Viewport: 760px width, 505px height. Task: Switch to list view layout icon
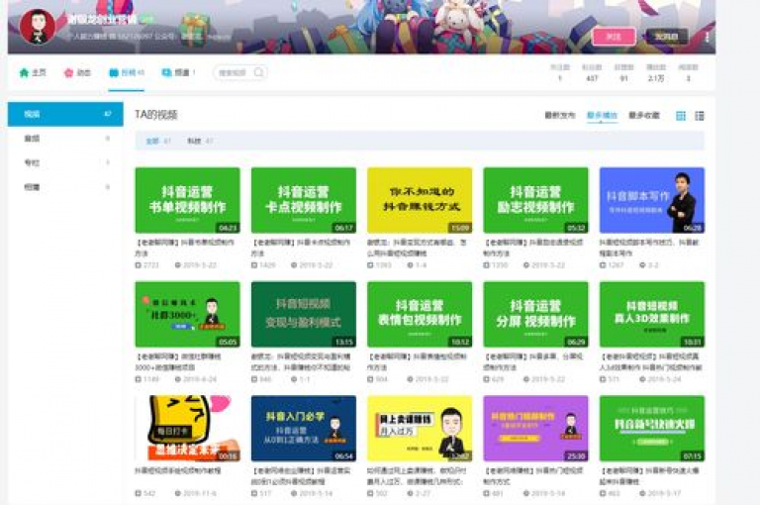[700, 116]
